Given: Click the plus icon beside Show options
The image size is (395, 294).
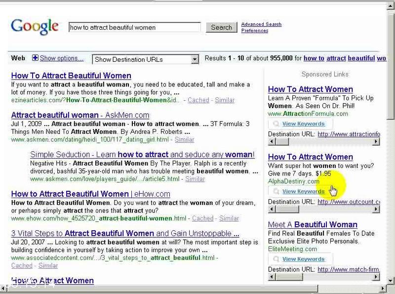Looking at the screenshot, I should pyautogui.click(x=35, y=58).
